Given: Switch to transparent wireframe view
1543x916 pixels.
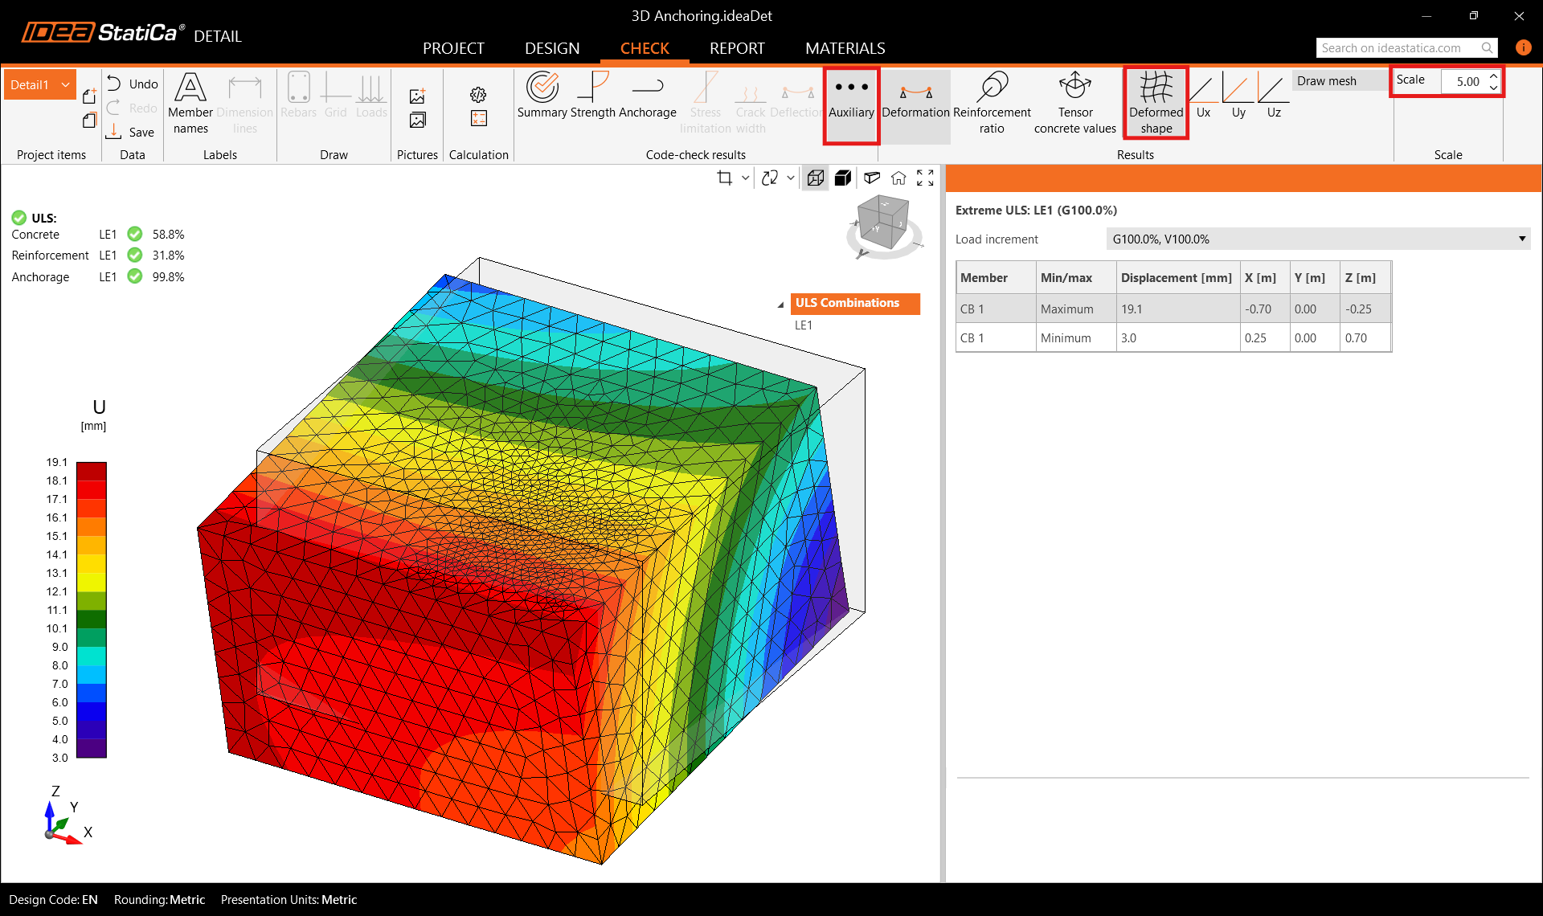Looking at the screenshot, I should pos(816,178).
